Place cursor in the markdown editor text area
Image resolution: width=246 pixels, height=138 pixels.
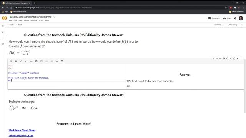(x=66, y=76)
